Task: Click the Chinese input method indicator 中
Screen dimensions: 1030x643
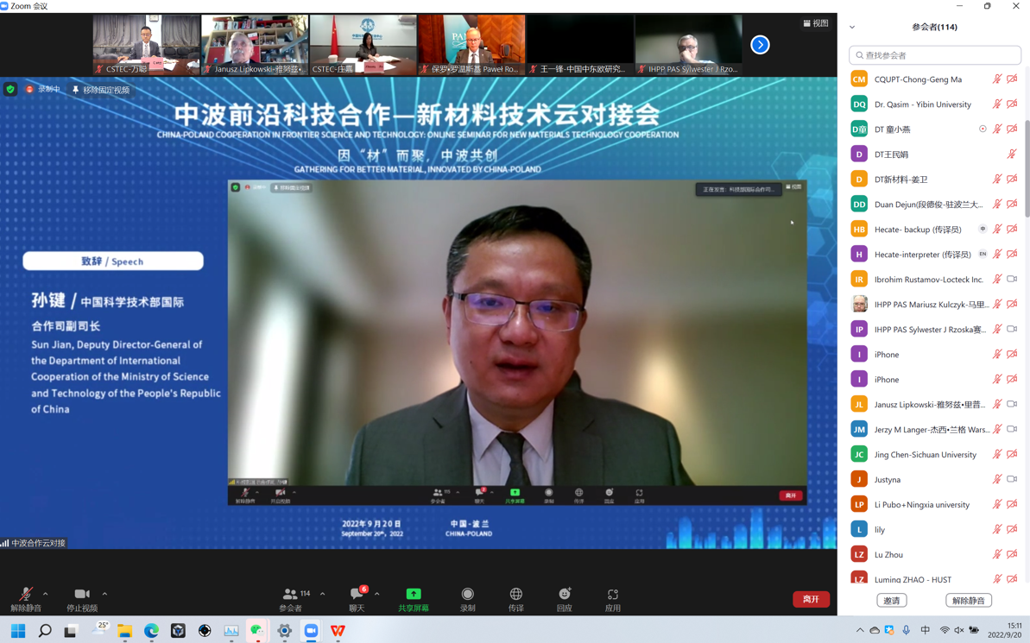Action: click(925, 631)
